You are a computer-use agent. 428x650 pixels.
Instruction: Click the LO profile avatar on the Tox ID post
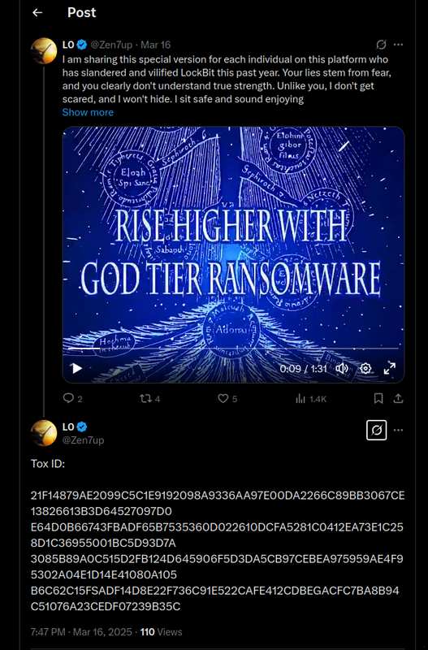pos(44,433)
